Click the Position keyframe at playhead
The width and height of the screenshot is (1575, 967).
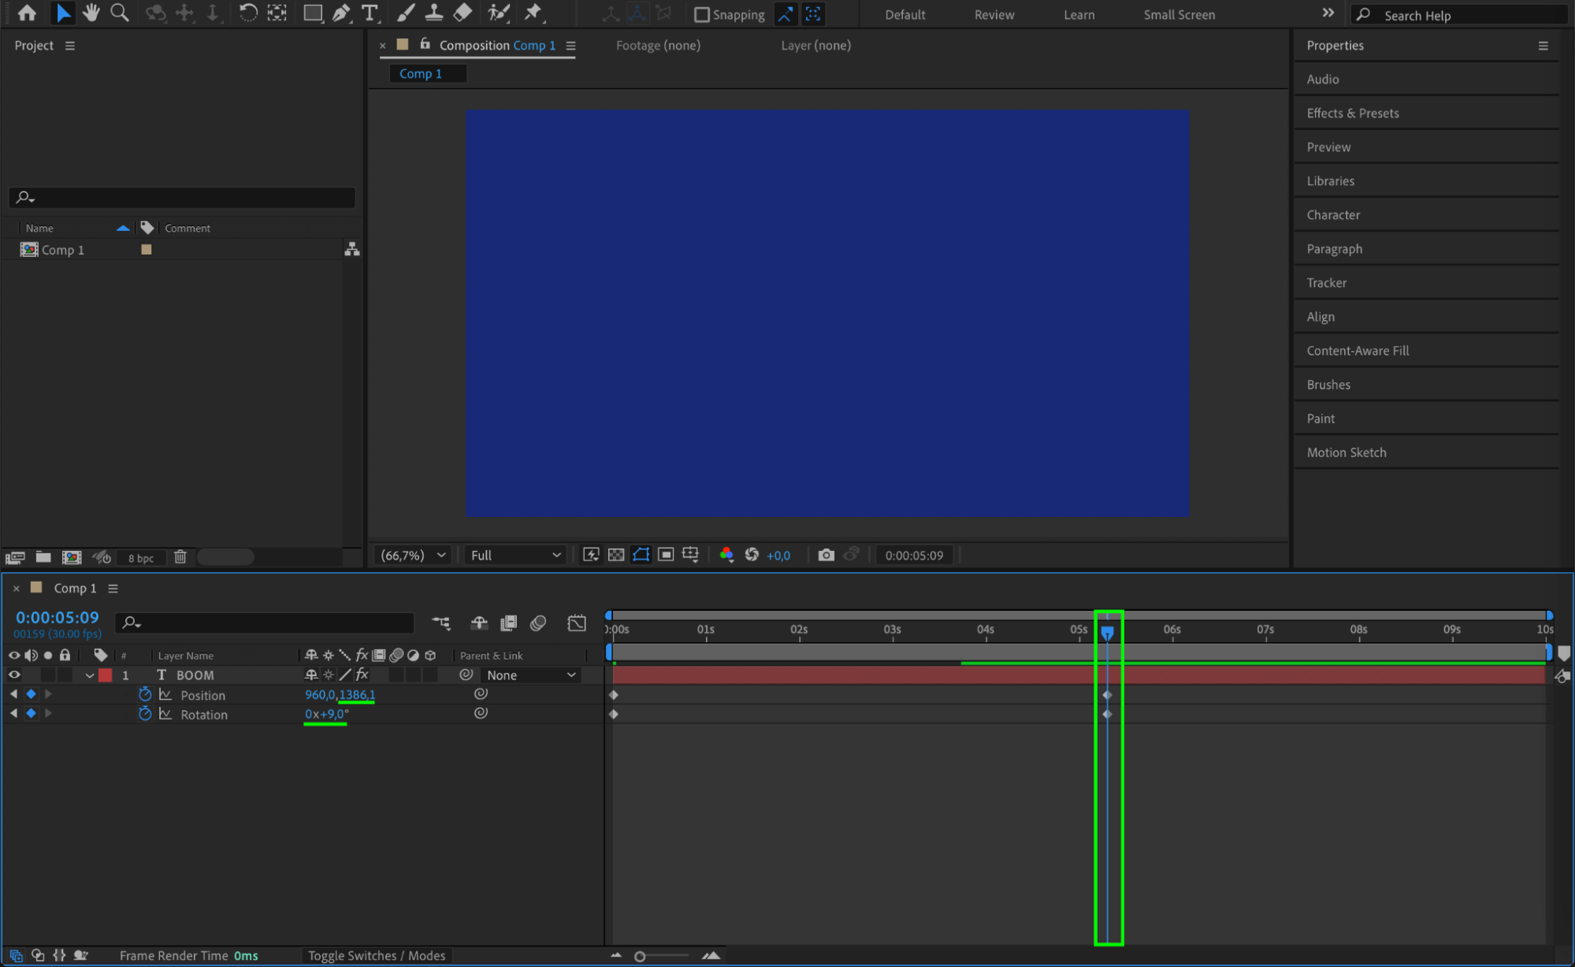(1107, 695)
